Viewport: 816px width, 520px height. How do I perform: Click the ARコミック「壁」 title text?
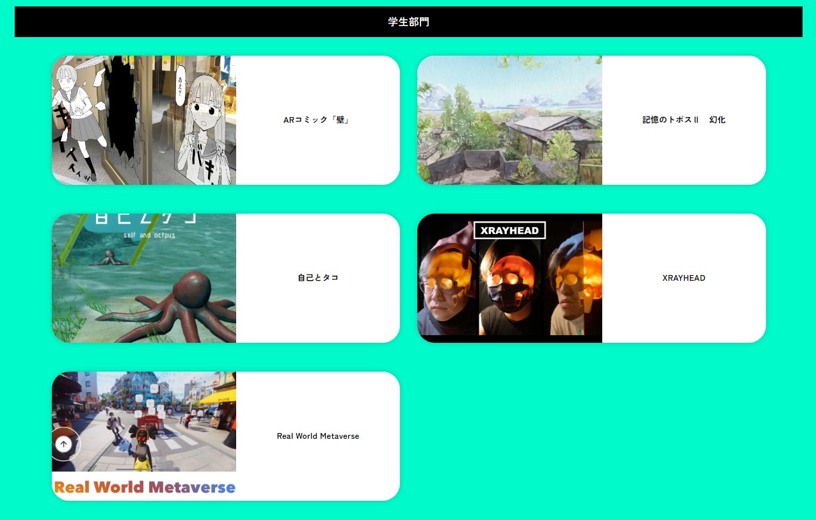pyautogui.click(x=317, y=120)
